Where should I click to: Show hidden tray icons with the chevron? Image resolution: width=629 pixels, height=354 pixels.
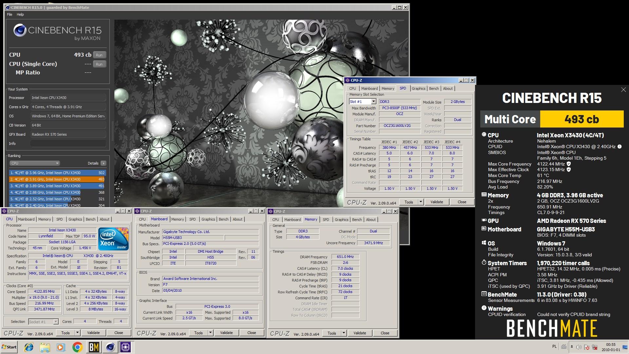coord(572,347)
